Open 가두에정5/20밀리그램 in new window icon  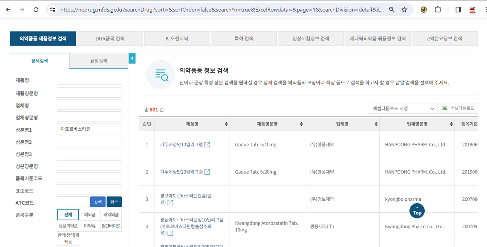[207, 172]
